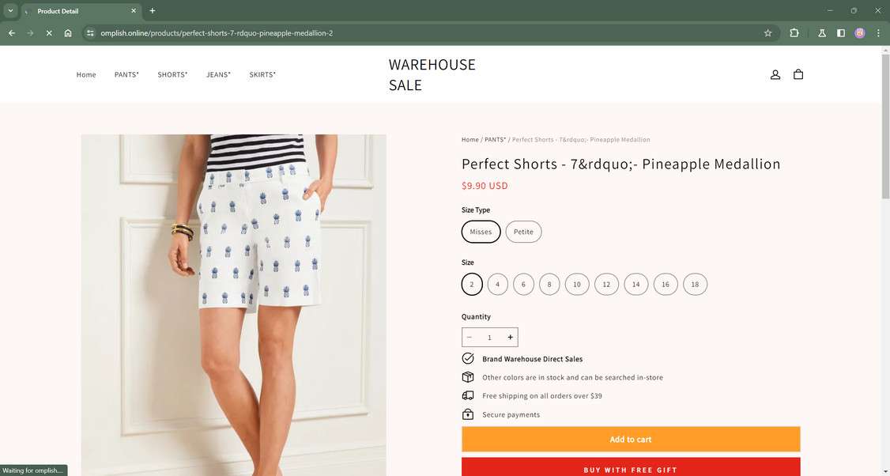
Task: Bookmark this page with the star icon
Action: (x=767, y=33)
